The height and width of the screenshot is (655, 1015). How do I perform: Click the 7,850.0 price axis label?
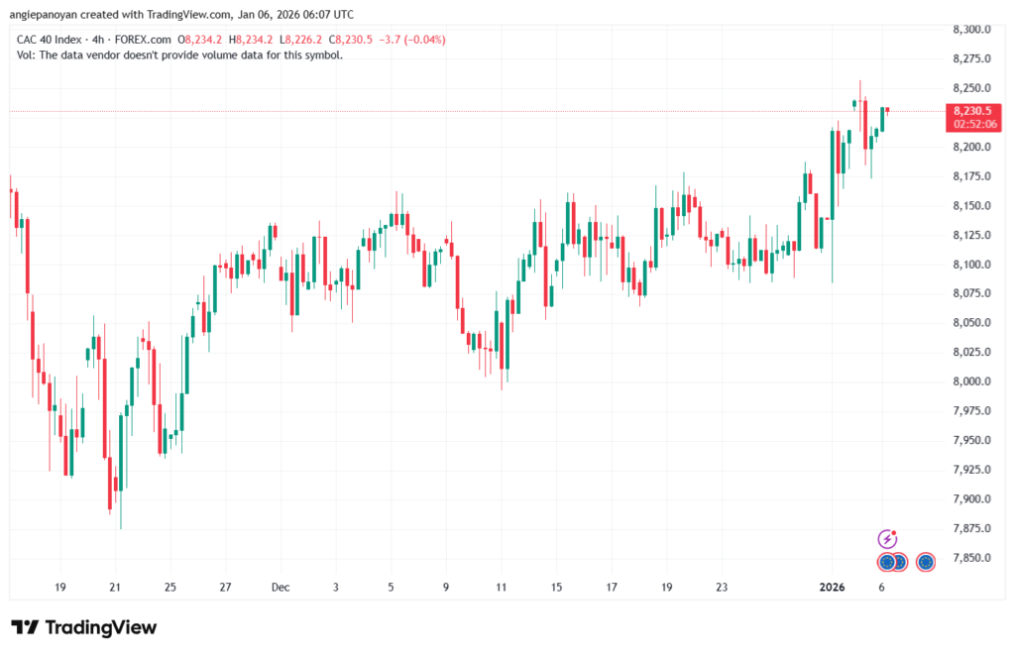pyautogui.click(x=972, y=558)
